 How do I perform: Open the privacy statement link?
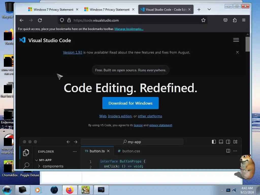[x=160, y=125]
